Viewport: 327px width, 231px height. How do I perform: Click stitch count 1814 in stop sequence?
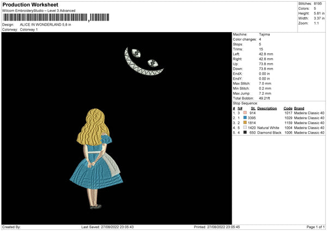(x=252, y=123)
